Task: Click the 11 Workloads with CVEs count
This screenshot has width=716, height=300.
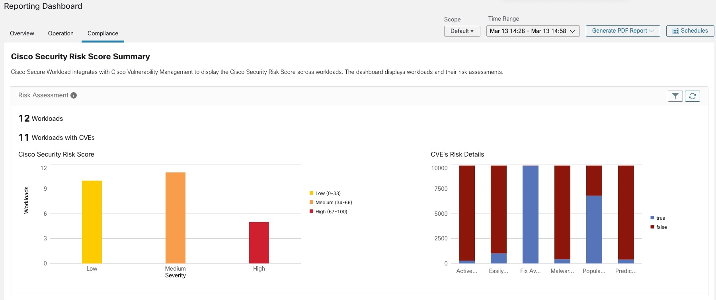Action: click(57, 137)
